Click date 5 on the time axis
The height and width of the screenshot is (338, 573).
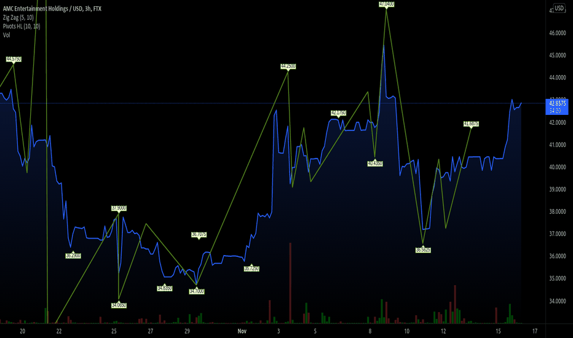coord(315,331)
